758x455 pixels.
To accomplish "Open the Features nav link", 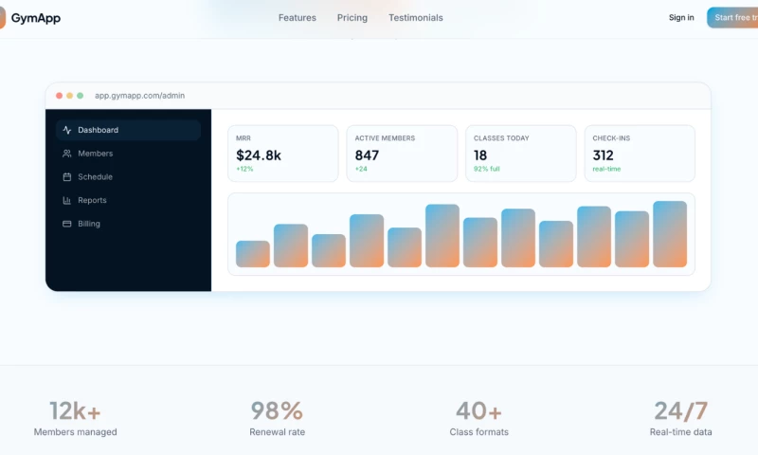I will pos(297,18).
